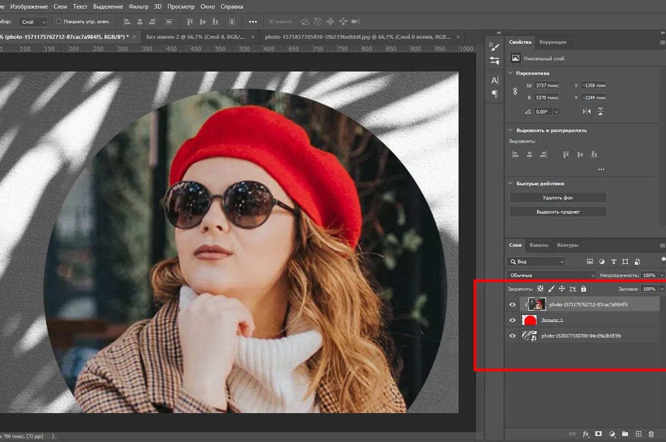Open the Character panel icon

(x=495, y=80)
